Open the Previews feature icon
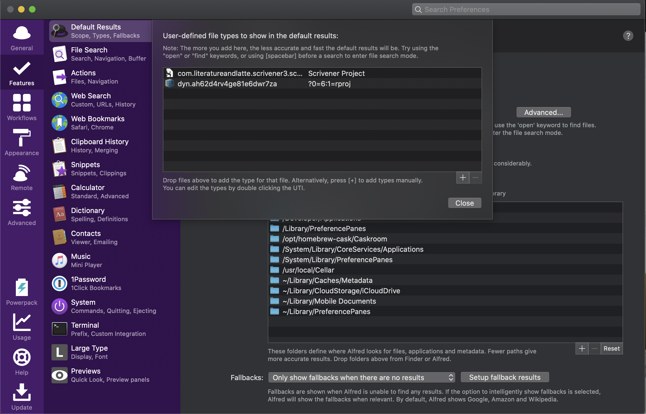The image size is (646, 414). [x=60, y=375]
